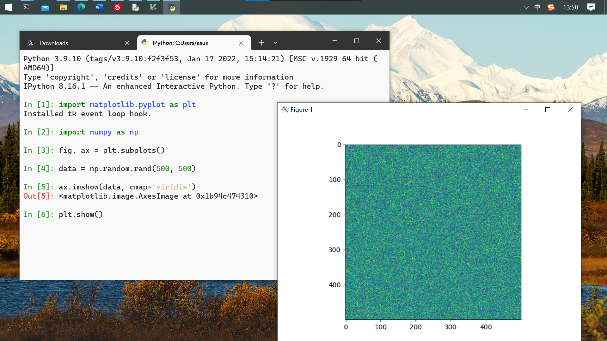The height and width of the screenshot is (341, 607).
Task: Minimize the Figure 1 window
Action: [526, 110]
